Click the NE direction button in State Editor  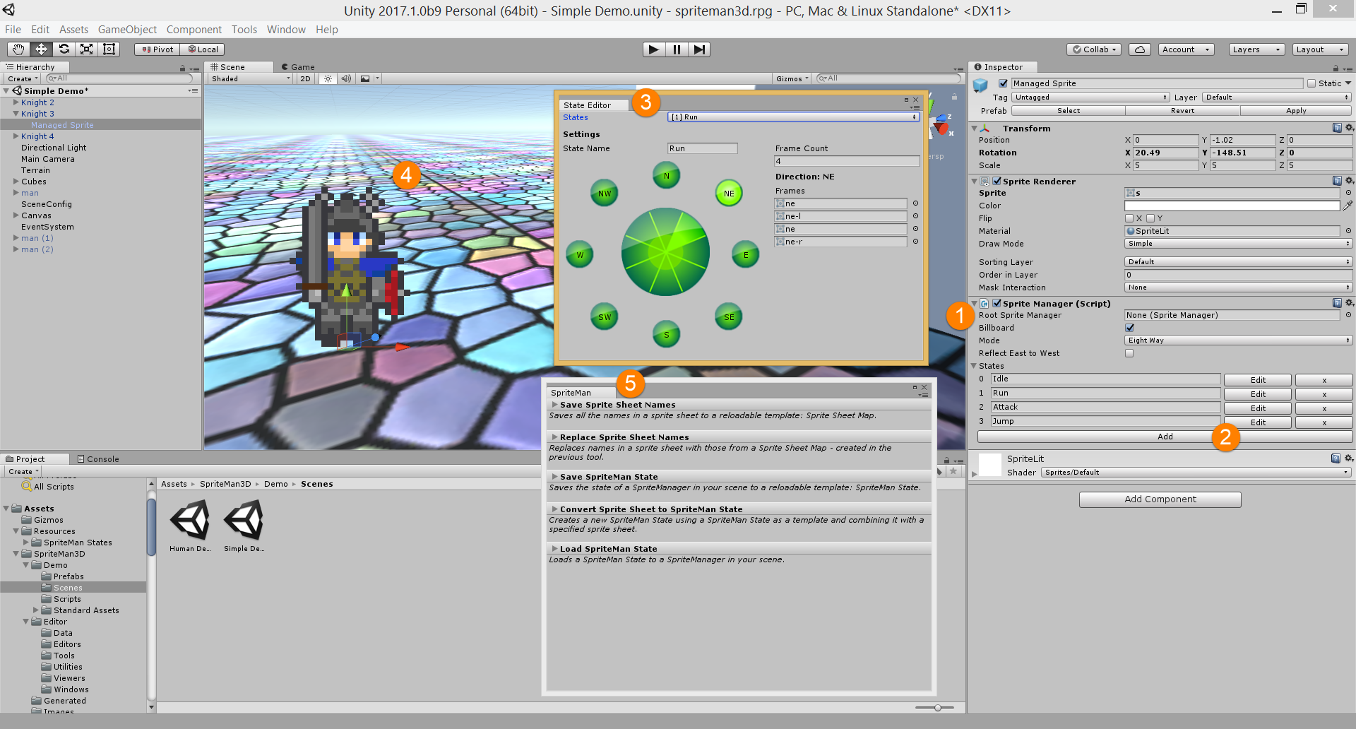click(728, 192)
